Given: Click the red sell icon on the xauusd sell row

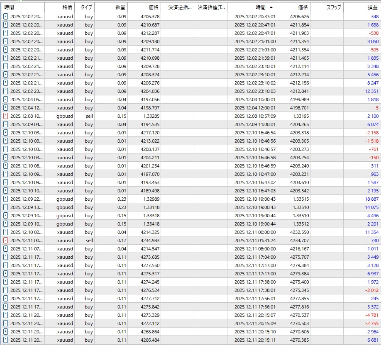Looking at the screenshot, I should [5, 241].
